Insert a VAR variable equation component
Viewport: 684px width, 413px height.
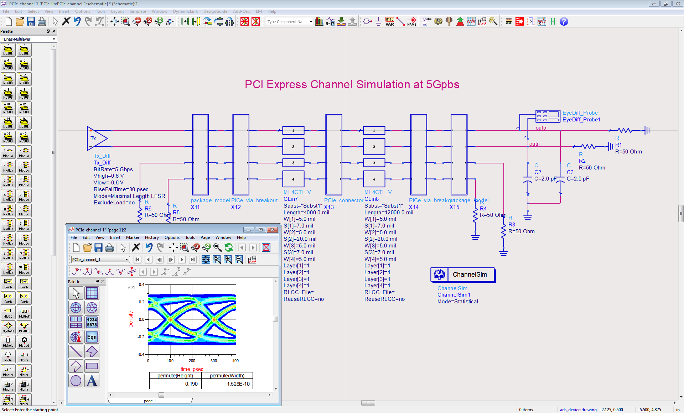pos(389,21)
